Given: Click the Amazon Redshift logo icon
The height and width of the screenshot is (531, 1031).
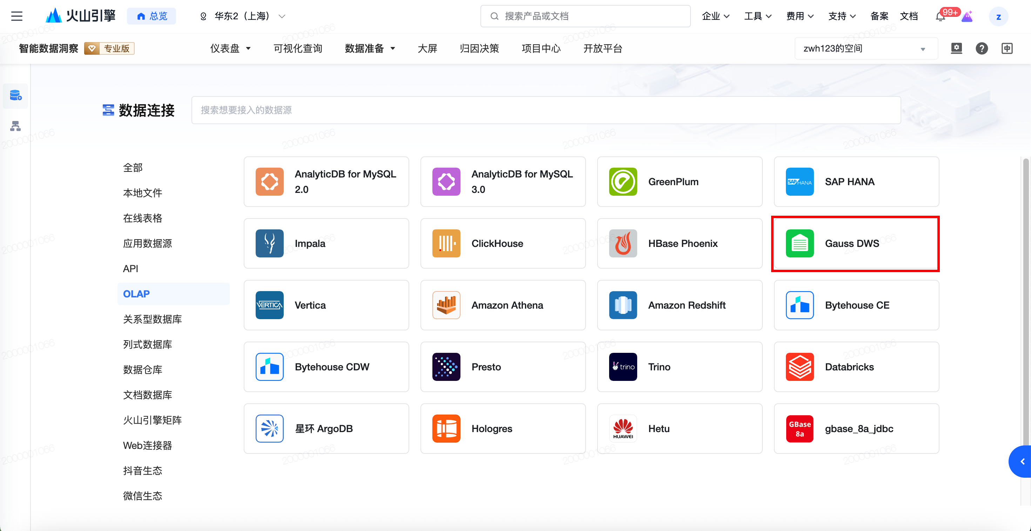Looking at the screenshot, I should (x=623, y=305).
